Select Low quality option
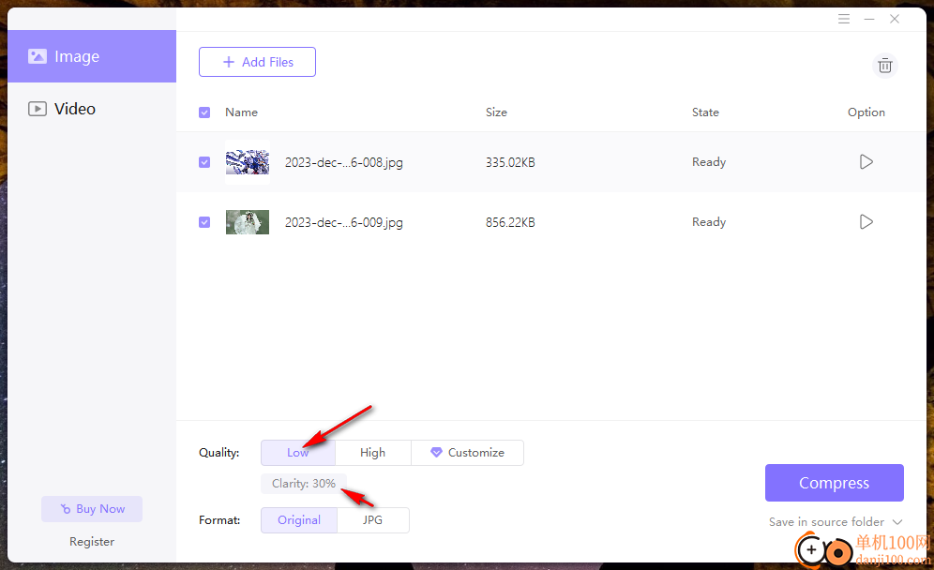Image resolution: width=934 pixels, height=570 pixels. click(298, 453)
